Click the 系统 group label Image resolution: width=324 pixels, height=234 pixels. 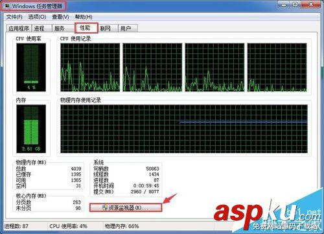98,162
